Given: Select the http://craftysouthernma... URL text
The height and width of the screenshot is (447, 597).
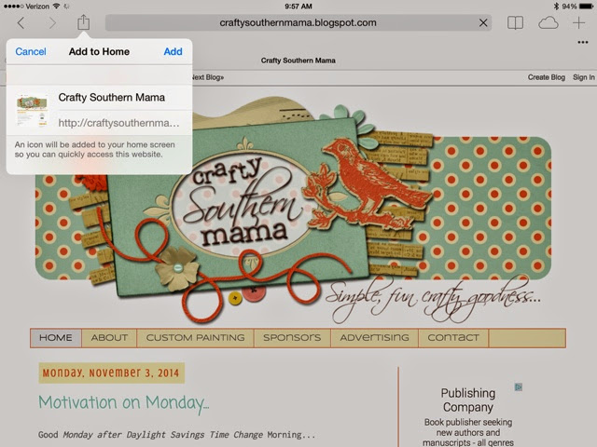Looking at the screenshot, I should (118, 123).
